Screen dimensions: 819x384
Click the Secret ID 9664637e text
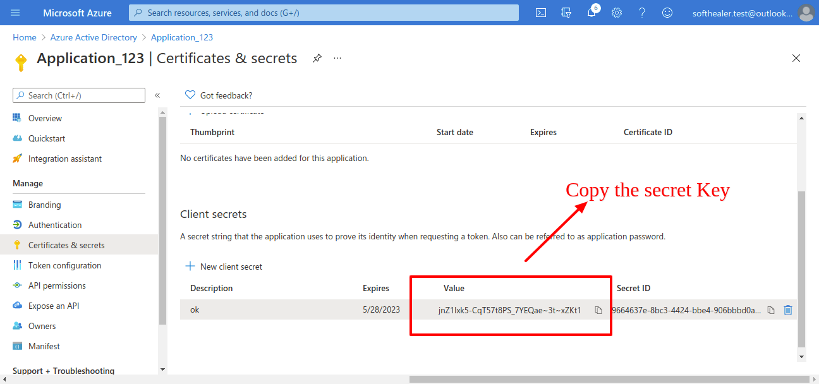(686, 310)
